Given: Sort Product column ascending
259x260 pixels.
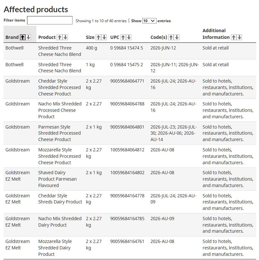Looking at the screenshot, I should (60, 37).
